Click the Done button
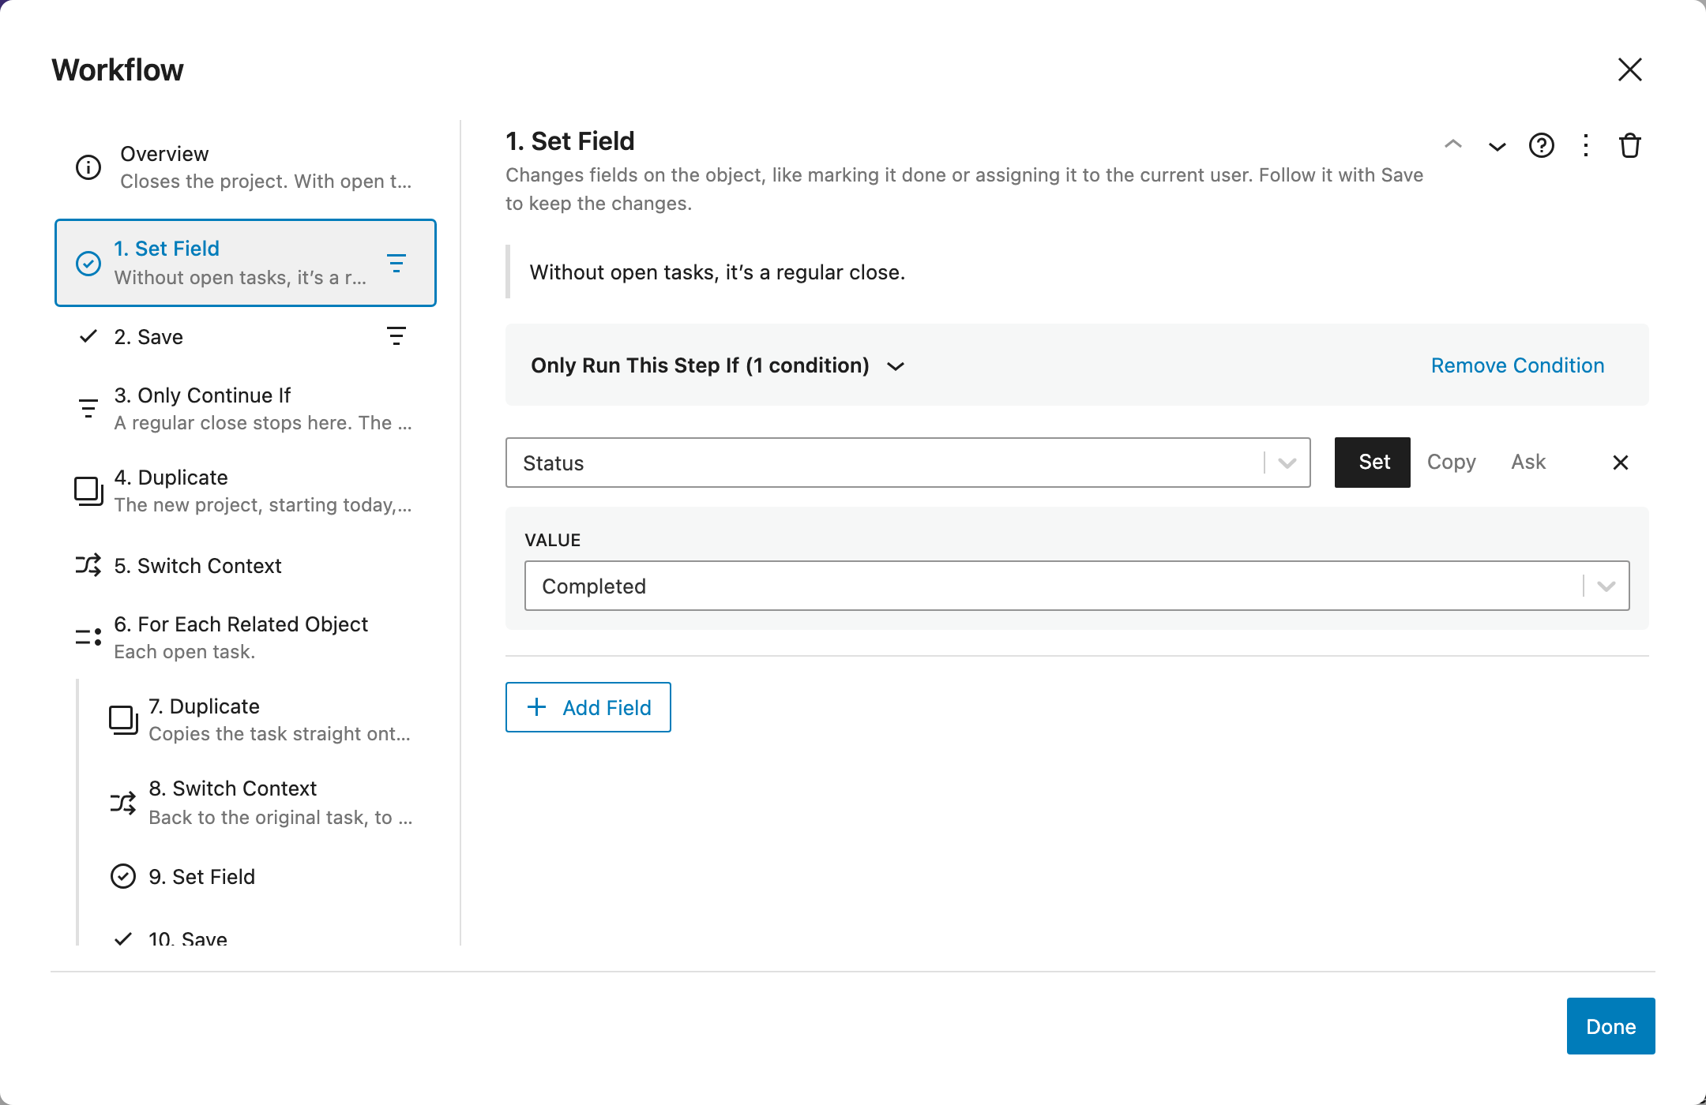The height and width of the screenshot is (1105, 1706). pos(1611,1026)
